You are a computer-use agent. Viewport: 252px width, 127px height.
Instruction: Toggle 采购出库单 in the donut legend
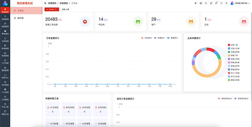pos(234,52)
